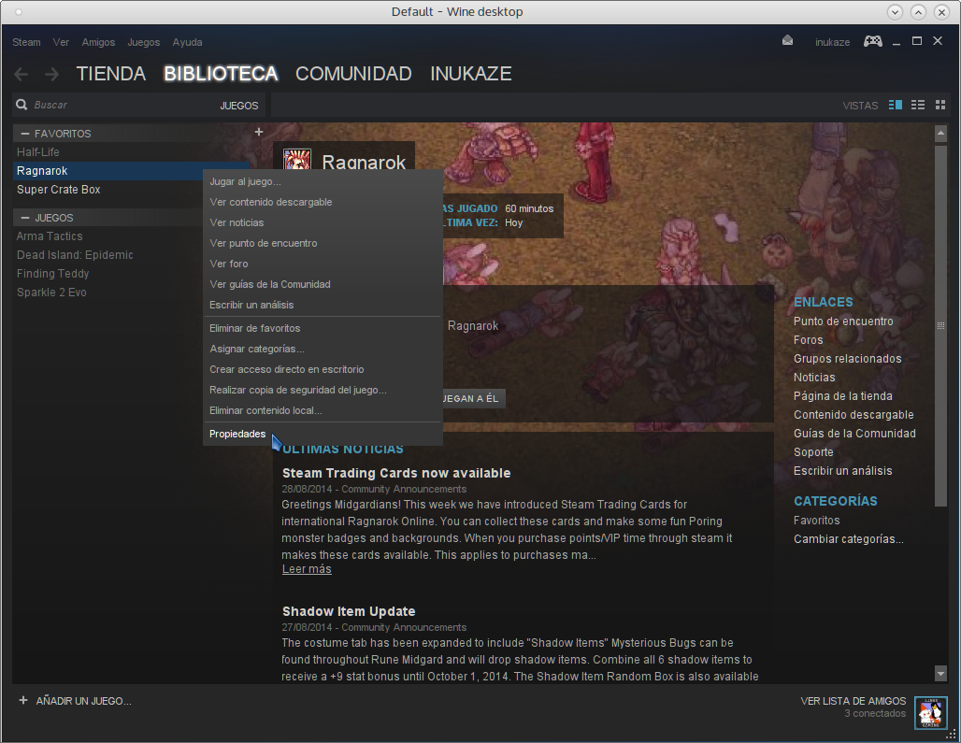The height and width of the screenshot is (743, 961).
Task: Go to the TIENDA tab
Action: point(111,74)
